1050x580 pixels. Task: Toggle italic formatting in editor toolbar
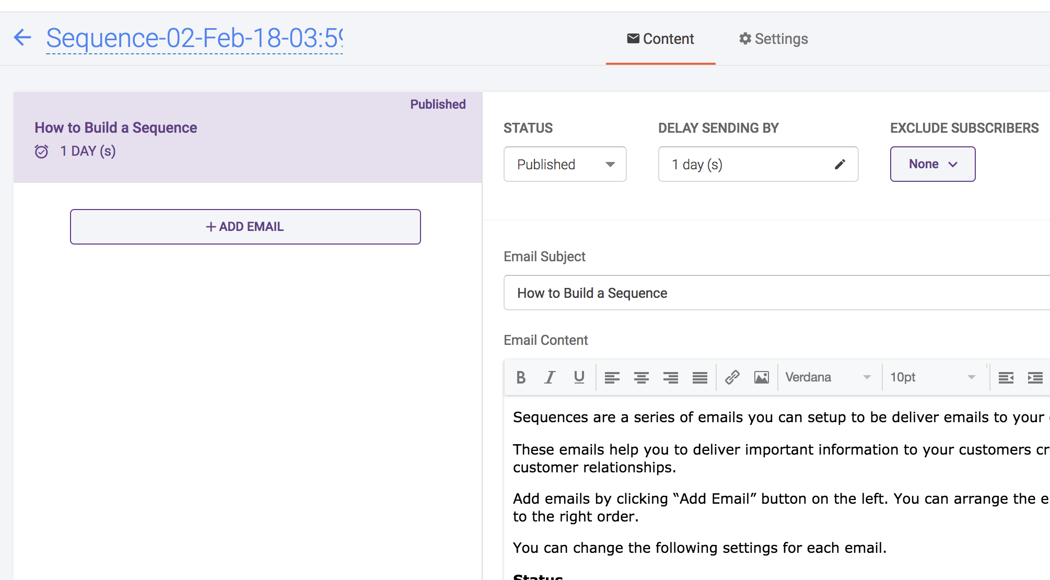tap(550, 377)
